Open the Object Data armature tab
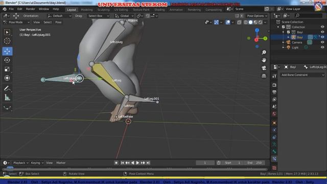 coord(274,144)
